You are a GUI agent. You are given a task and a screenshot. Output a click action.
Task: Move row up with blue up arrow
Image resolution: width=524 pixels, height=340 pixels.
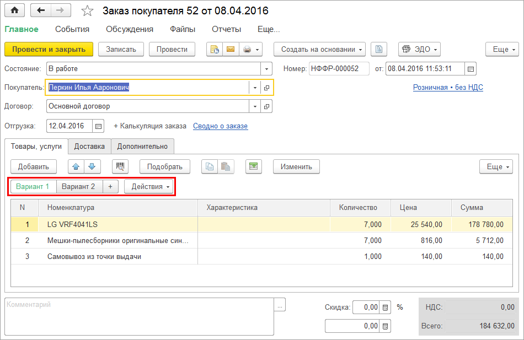tap(76, 166)
